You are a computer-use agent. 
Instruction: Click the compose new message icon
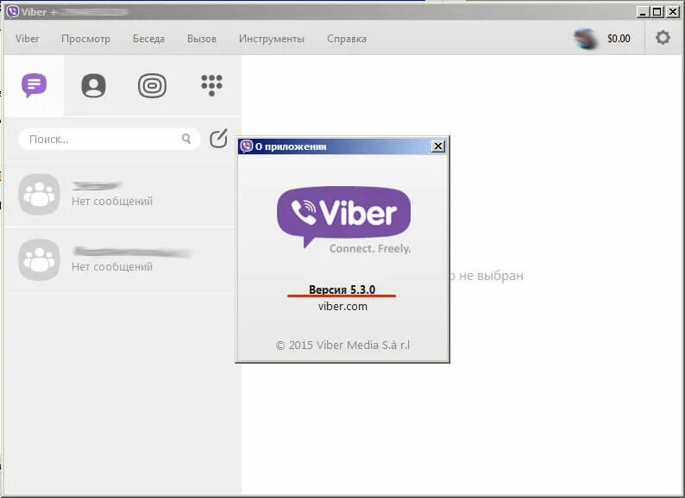(x=218, y=139)
